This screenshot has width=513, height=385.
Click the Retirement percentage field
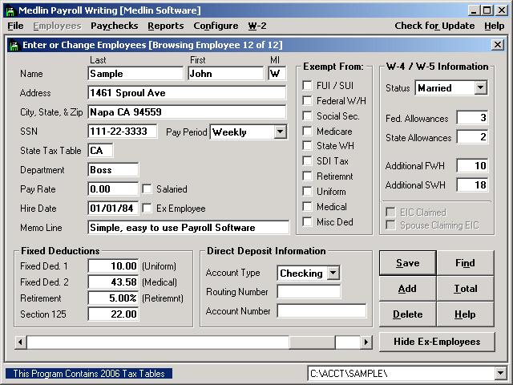(x=113, y=298)
